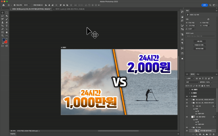Select the Move tool in toolbox
The height and width of the screenshot is (136, 218).
click(x=3, y=13)
